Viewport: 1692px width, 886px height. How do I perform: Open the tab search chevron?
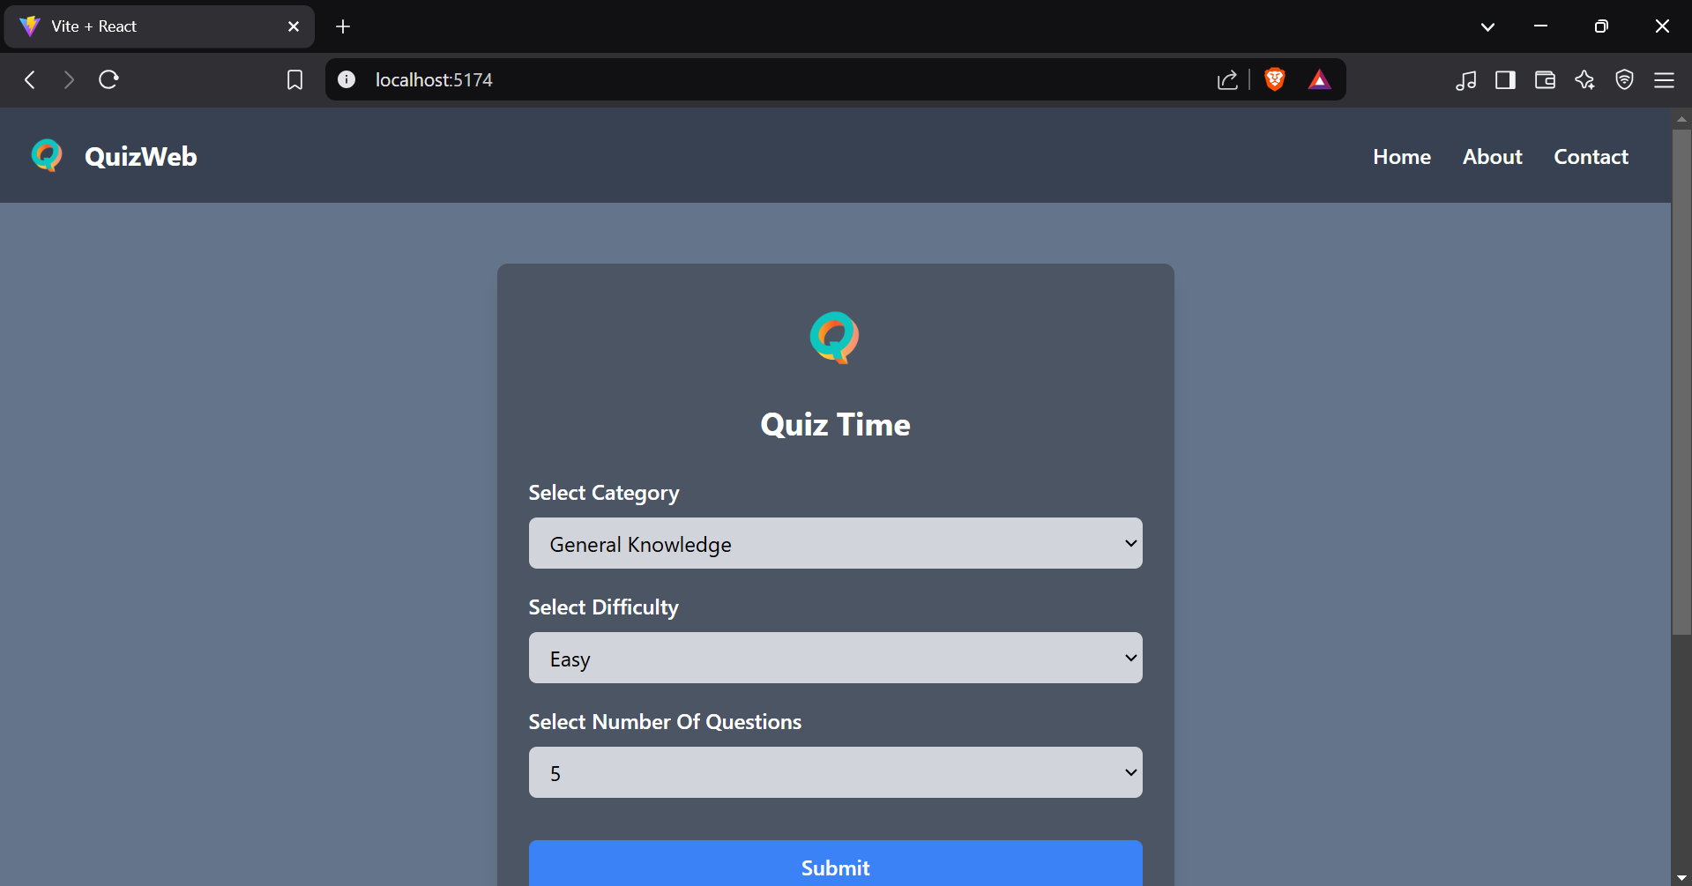[1487, 26]
